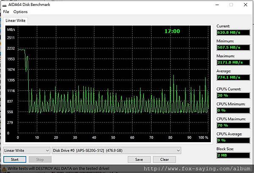The width and height of the screenshot is (254, 173).
Task: Click the 2232 y-axis label
Action: 11,48
